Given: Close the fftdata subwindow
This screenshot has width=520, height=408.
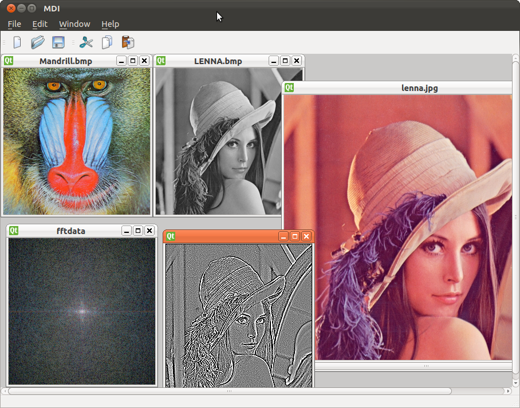Looking at the screenshot, I should pos(149,231).
